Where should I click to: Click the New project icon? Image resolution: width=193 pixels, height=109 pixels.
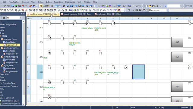tap(147, 6)
